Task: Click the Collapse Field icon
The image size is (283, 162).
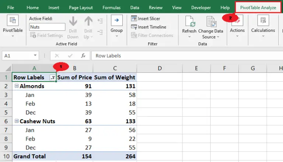Action: point(100,32)
